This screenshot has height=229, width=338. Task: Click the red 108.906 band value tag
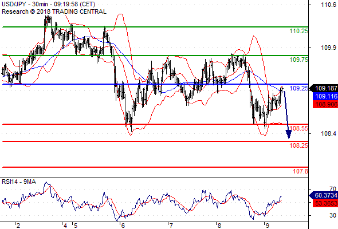point(325,105)
